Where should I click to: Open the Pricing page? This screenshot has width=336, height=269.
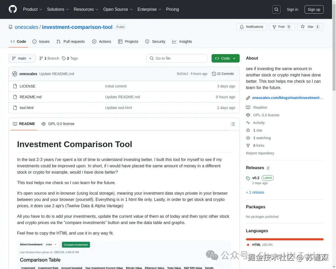click(172, 9)
